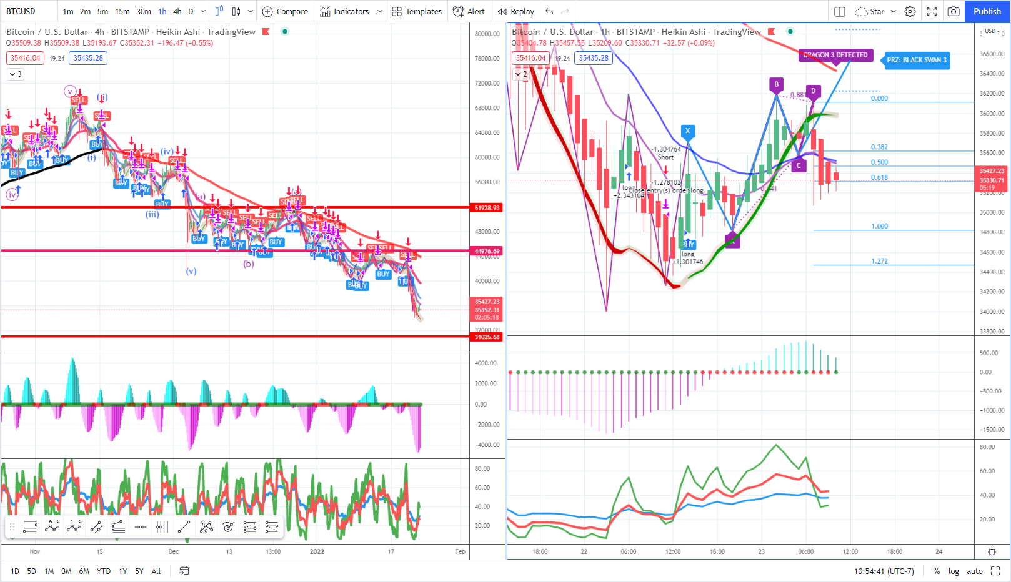Choose the candlestick chart style icon
The width and height of the screenshot is (1011, 582).
[x=236, y=11]
